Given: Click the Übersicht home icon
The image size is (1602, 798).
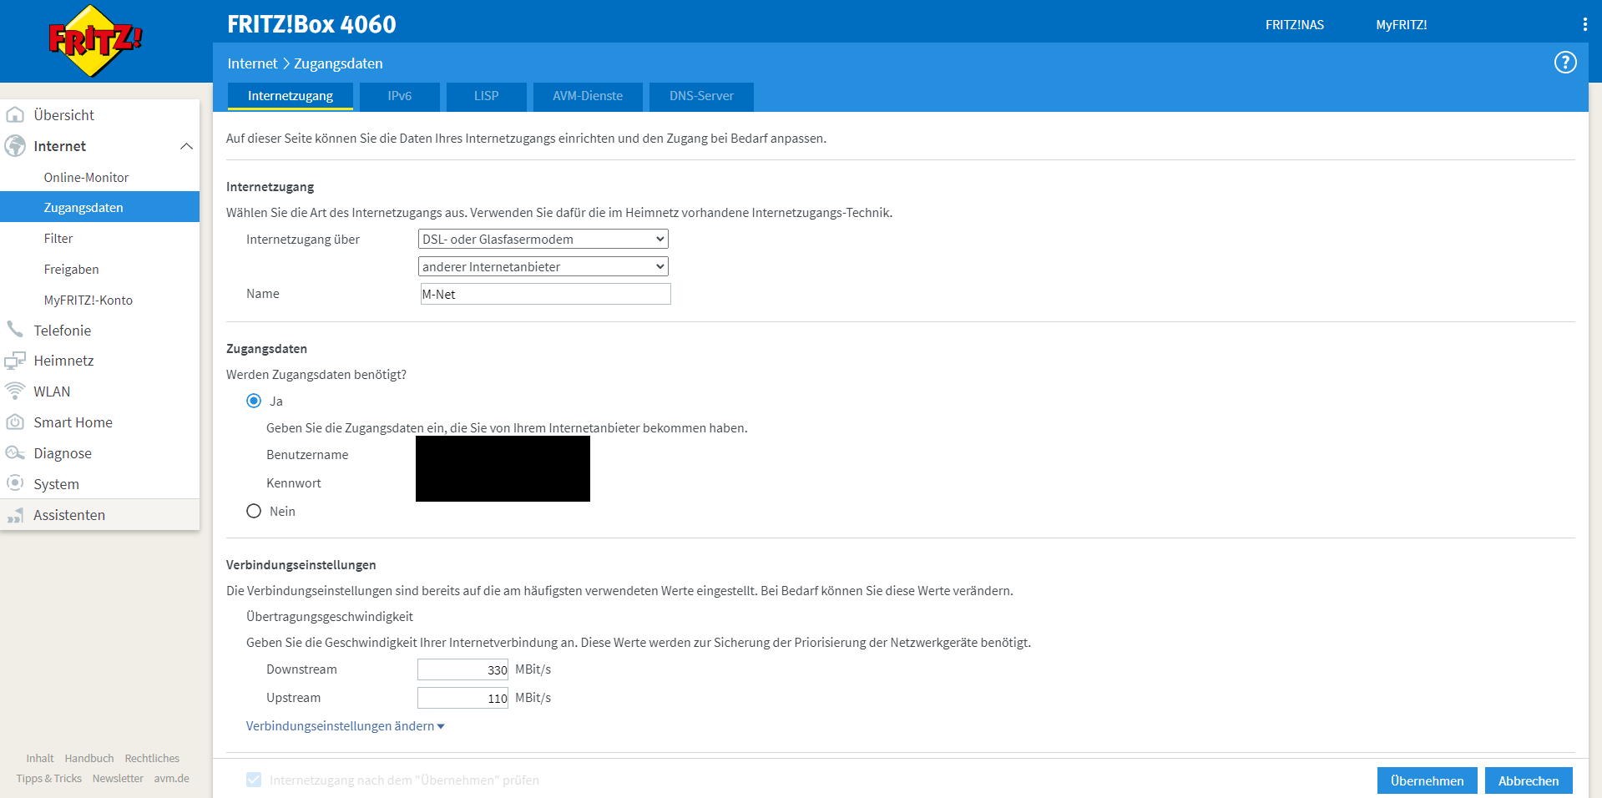Looking at the screenshot, I should pos(15,114).
